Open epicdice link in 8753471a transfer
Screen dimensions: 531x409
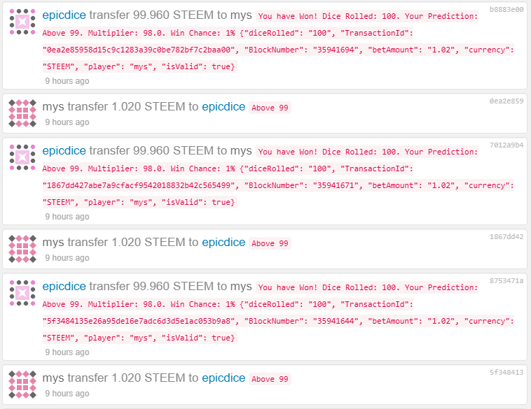[x=64, y=287]
